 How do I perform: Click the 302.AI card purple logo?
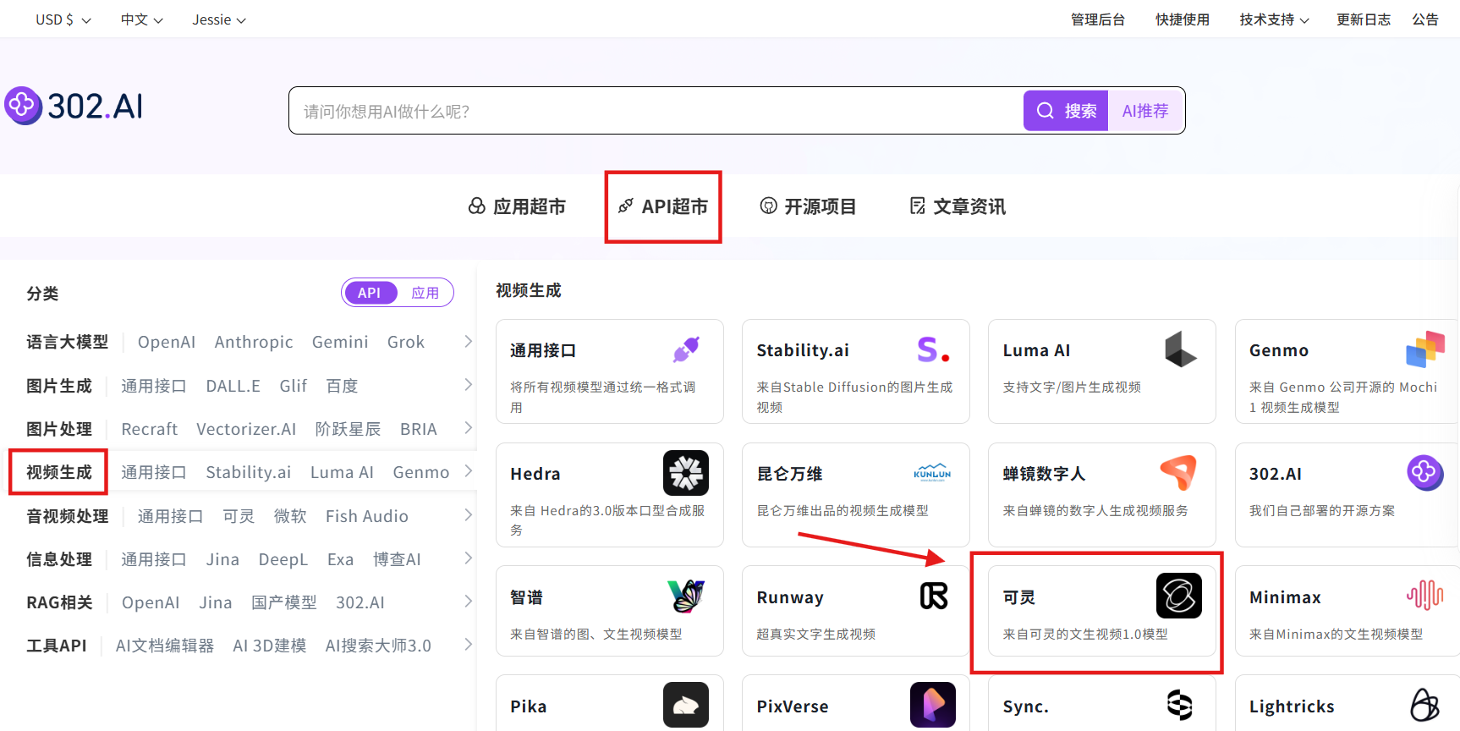coord(1425,472)
